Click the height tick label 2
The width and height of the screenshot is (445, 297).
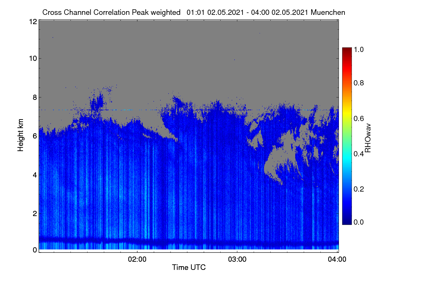pyautogui.click(x=34, y=213)
